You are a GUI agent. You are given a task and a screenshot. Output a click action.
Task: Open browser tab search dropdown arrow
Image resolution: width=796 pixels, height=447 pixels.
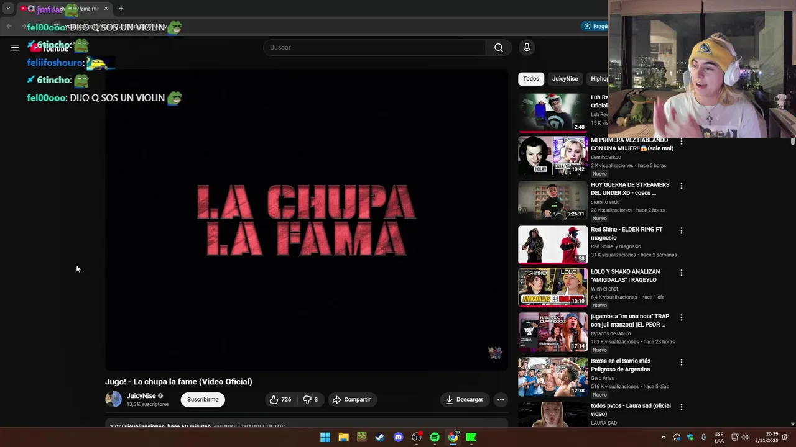pos(8,9)
